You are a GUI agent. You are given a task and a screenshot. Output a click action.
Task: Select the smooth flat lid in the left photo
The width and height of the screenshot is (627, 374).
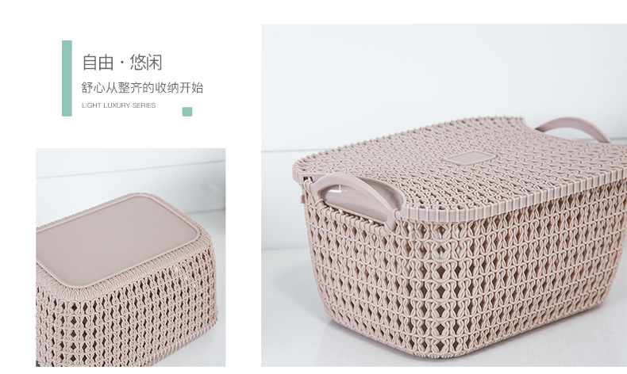click(x=116, y=239)
